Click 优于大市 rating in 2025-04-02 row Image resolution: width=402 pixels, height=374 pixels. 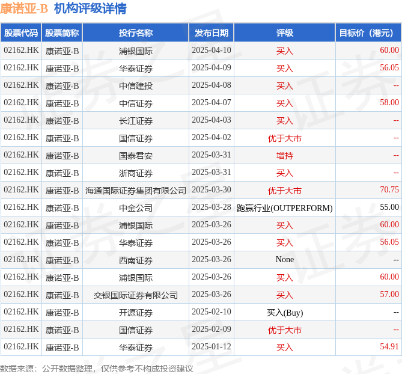coord(285,138)
